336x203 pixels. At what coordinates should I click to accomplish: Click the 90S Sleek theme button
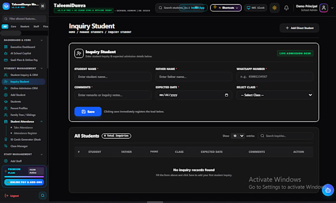click(x=255, y=8)
